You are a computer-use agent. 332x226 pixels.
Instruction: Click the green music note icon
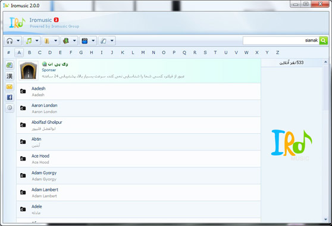click(x=29, y=40)
